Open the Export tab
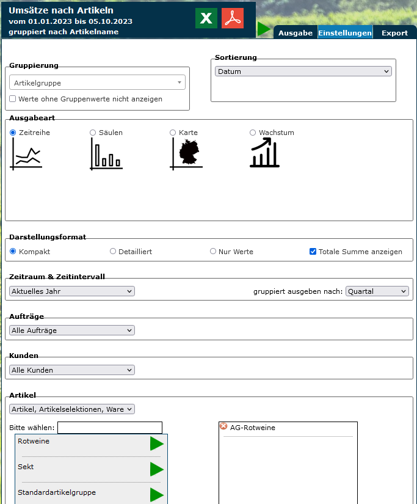Screen dimensions: 417x504 [x=394, y=33]
